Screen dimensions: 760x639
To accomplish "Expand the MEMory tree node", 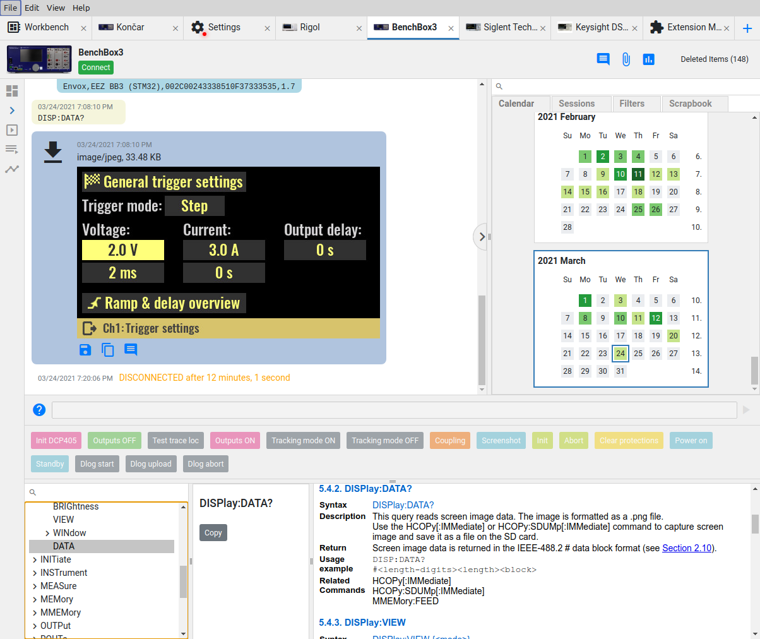I will [x=34, y=599].
